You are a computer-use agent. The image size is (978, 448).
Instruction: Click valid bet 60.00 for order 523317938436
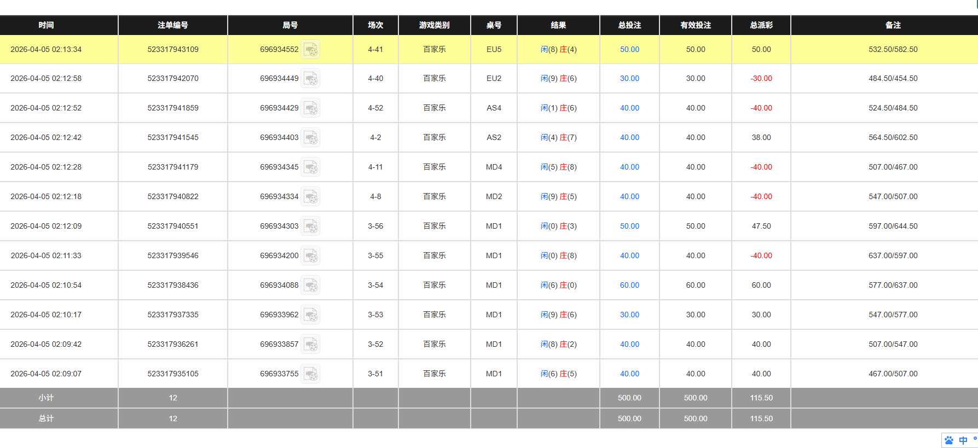[696, 285]
